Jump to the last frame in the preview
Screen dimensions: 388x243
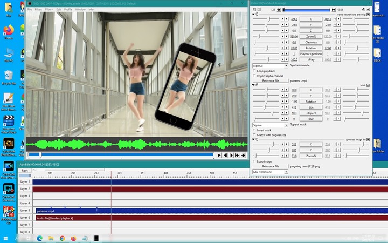pyautogui.click(x=244, y=155)
